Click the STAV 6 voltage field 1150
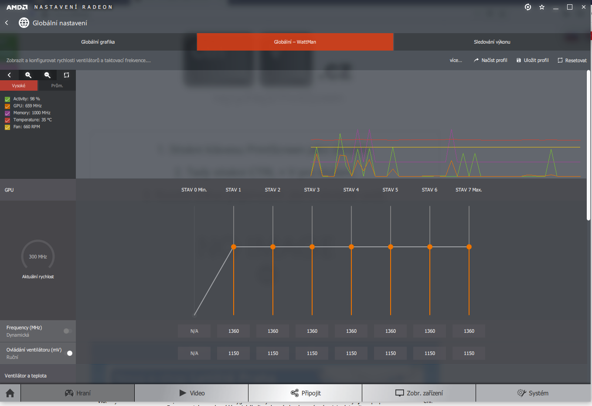The height and width of the screenshot is (406, 592). click(x=430, y=353)
